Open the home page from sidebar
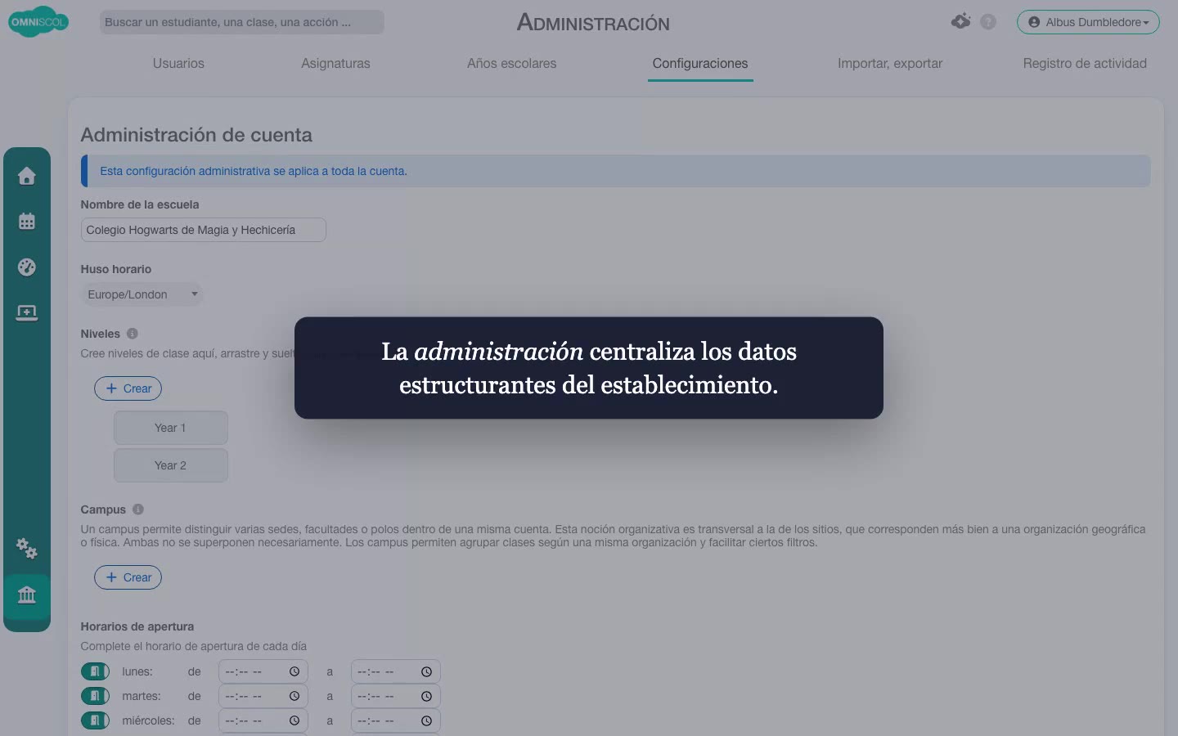Viewport: 1178px width, 736px height. coord(27,176)
